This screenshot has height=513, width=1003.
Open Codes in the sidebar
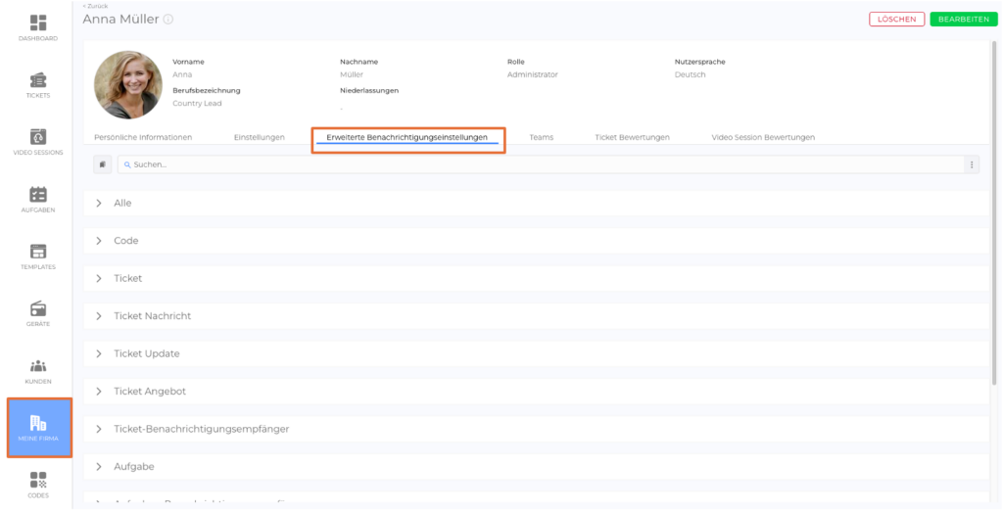pos(38,481)
